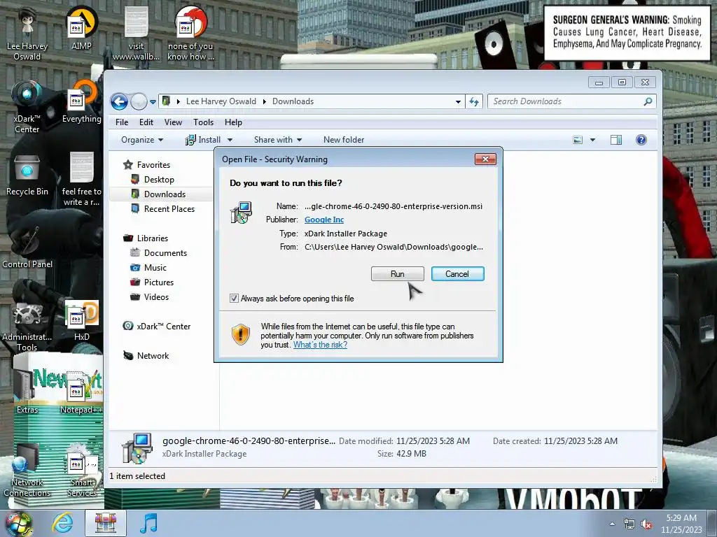The width and height of the screenshot is (717, 537).
Task: Click the arrow before Downloads breadcrumb
Action: click(264, 101)
